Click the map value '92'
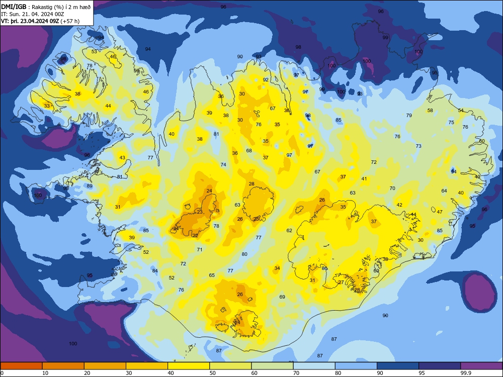 [266, 80]
